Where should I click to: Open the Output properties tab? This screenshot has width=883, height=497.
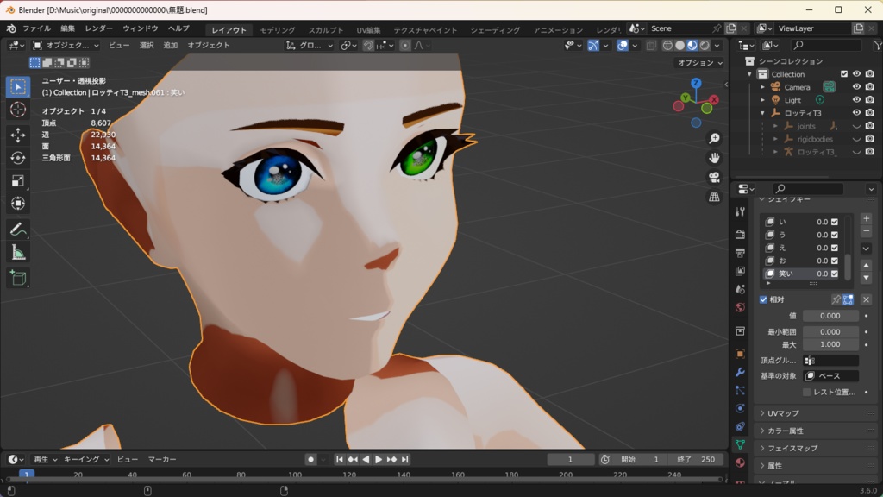(740, 253)
